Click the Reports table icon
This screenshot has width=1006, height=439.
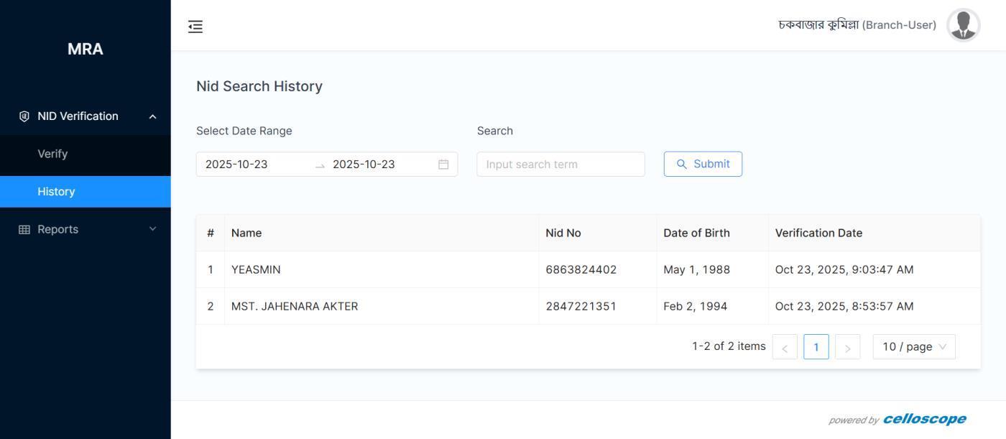[24, 229]
